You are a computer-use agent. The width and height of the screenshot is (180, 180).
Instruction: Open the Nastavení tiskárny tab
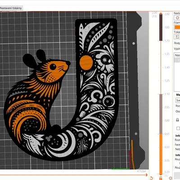(x=11, y=8)
